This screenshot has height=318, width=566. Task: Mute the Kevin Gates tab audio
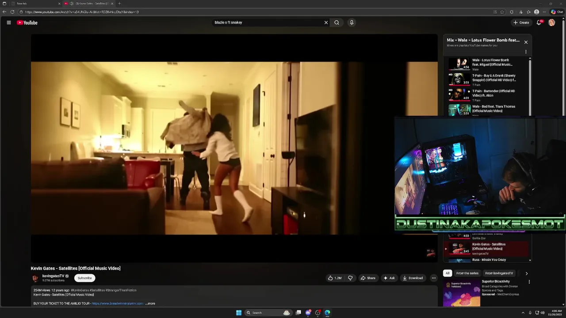71,4
